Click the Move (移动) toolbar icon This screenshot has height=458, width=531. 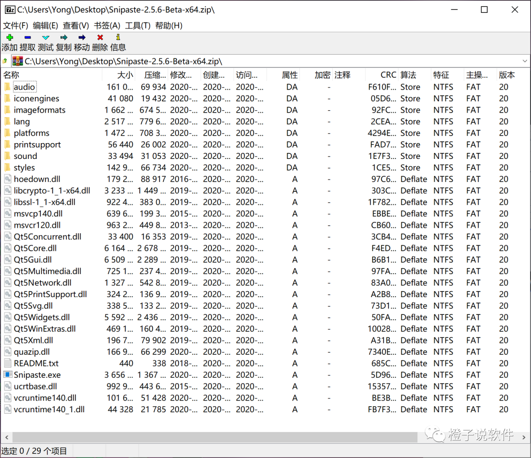(x=82, y=37)
